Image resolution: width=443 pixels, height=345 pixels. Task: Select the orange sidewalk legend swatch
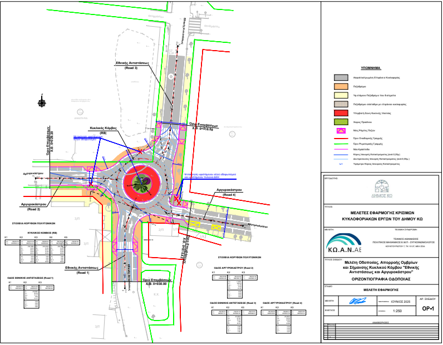[x=340, y=87]
